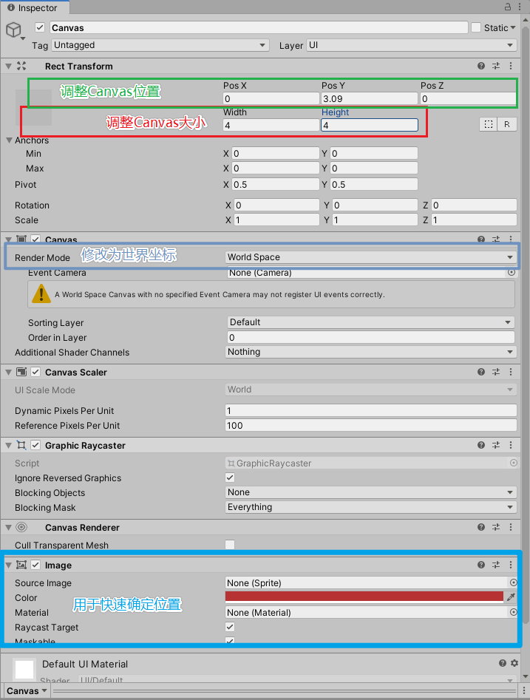Toggle Image component enabled checkbox
The width and height of the screenshot is (530, 700).
(35, 565)
